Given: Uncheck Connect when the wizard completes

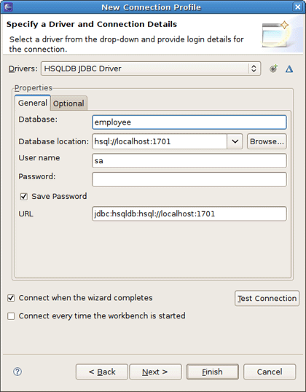Looking at the screenshot, I should pyautogui.click(x=11, y=298).
